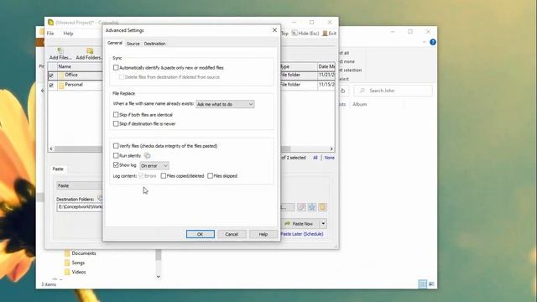This screenshot has height=302, width=537.
Task: Click the file list's horizontal scrollbar track
Action: (x=310, y=149)
